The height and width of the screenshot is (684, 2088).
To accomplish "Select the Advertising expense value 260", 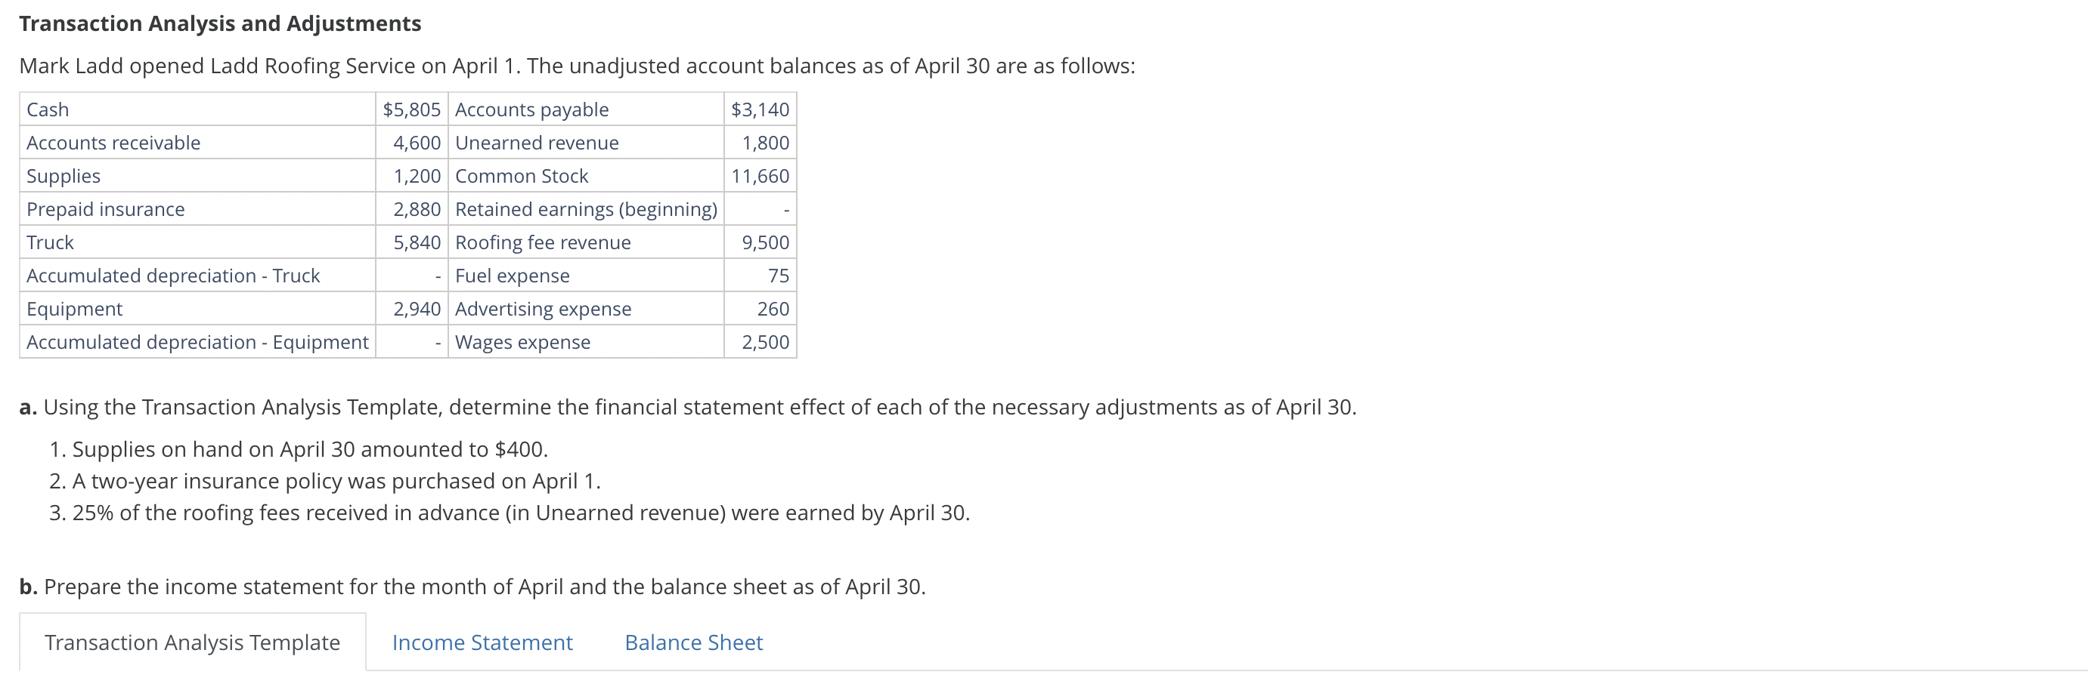I will [775, 309].
